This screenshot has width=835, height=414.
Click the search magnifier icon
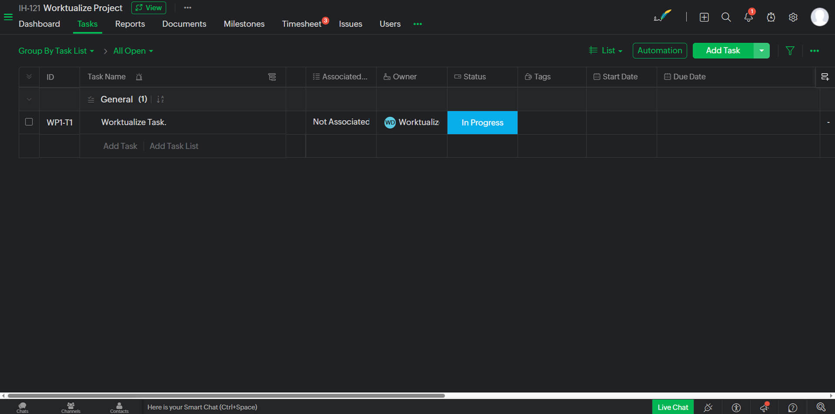[x=726, y=17]
